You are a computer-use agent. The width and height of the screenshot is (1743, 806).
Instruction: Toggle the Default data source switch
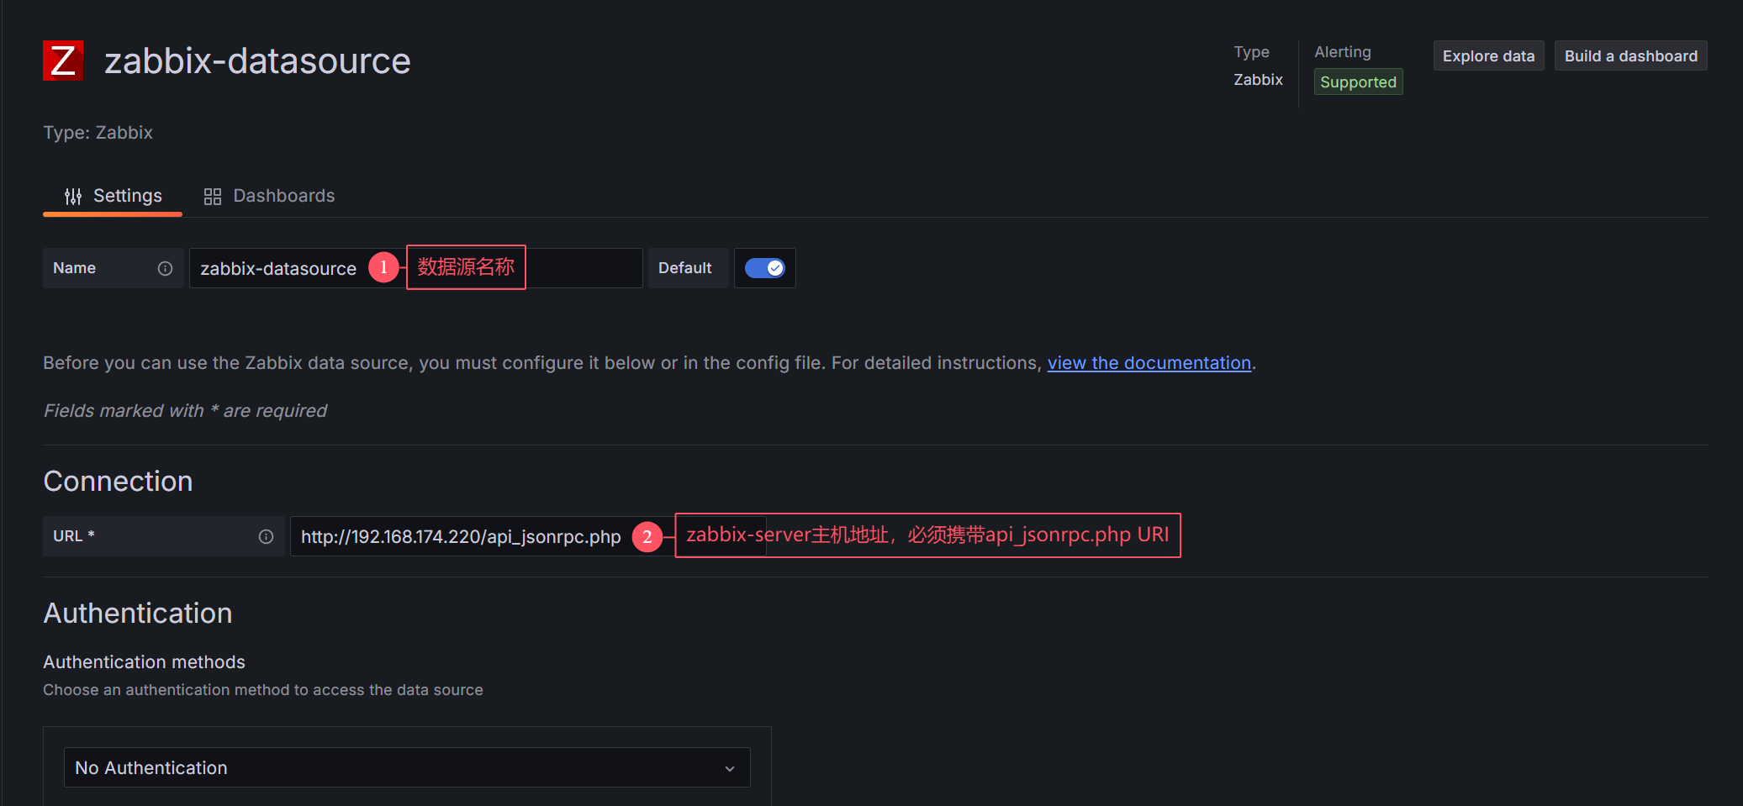click(x=765, y=268)
